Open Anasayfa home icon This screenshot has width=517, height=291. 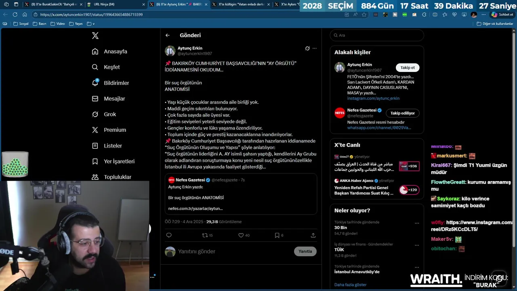point(95,51)
